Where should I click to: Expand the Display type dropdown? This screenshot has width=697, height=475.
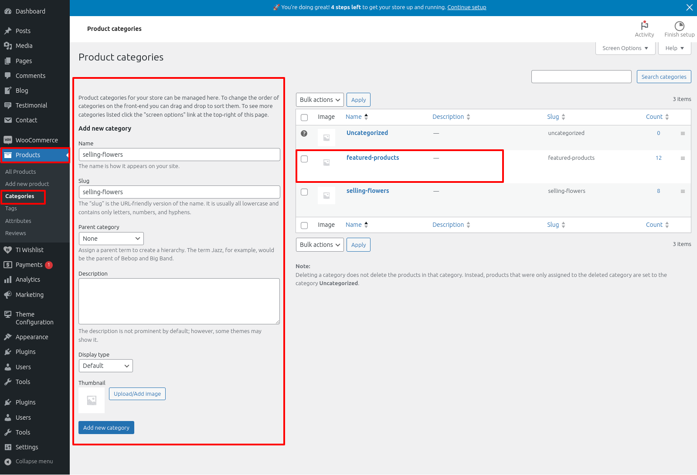pos(105,366)
